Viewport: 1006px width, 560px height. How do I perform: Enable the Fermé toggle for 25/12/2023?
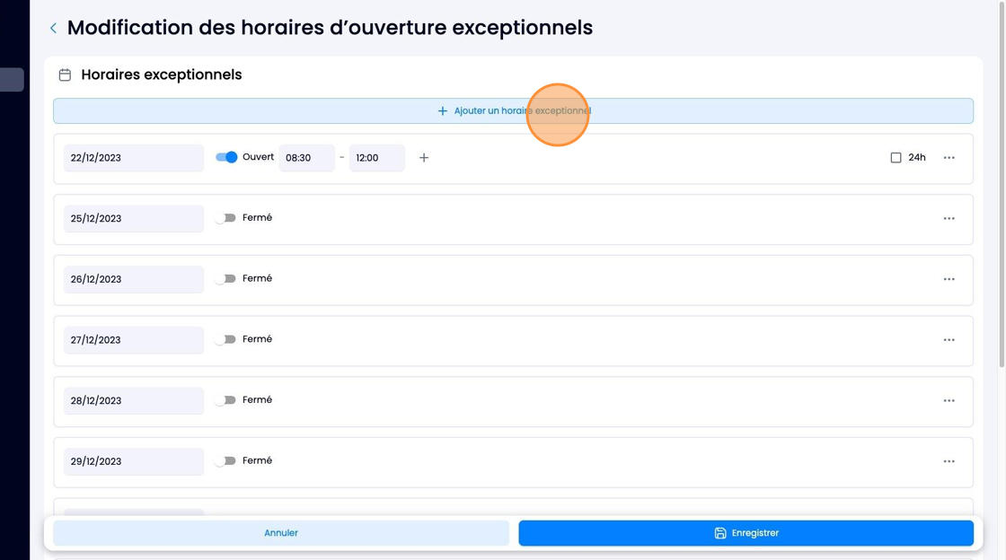225,218
